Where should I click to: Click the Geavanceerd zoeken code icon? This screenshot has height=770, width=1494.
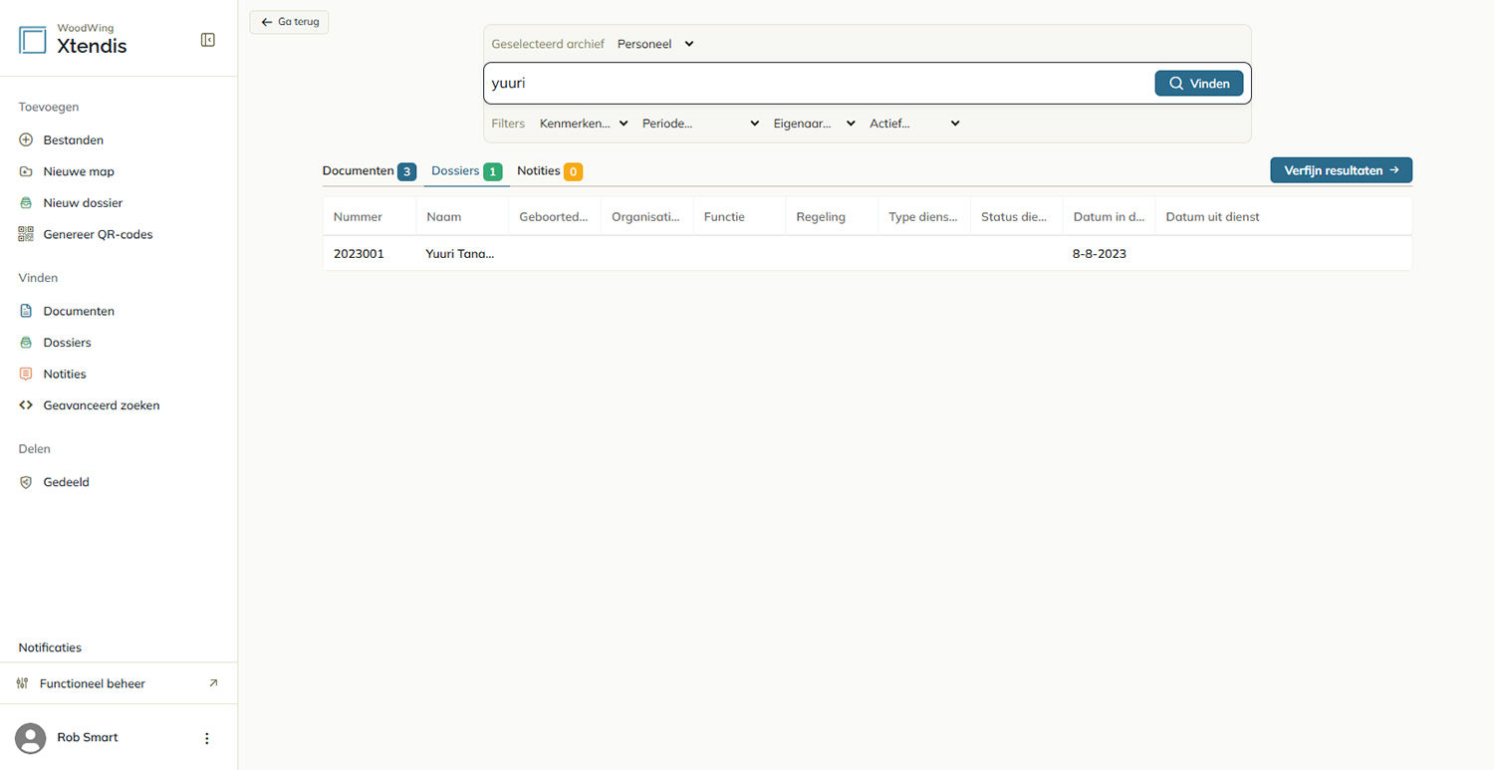point(26,405)
